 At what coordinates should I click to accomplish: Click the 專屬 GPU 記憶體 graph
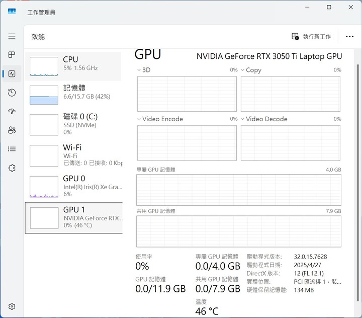click(239, 190)
